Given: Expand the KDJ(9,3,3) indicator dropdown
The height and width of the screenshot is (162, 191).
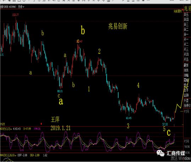Looking at the screenshot, I should pyautogui.click(x=6, y=129).
